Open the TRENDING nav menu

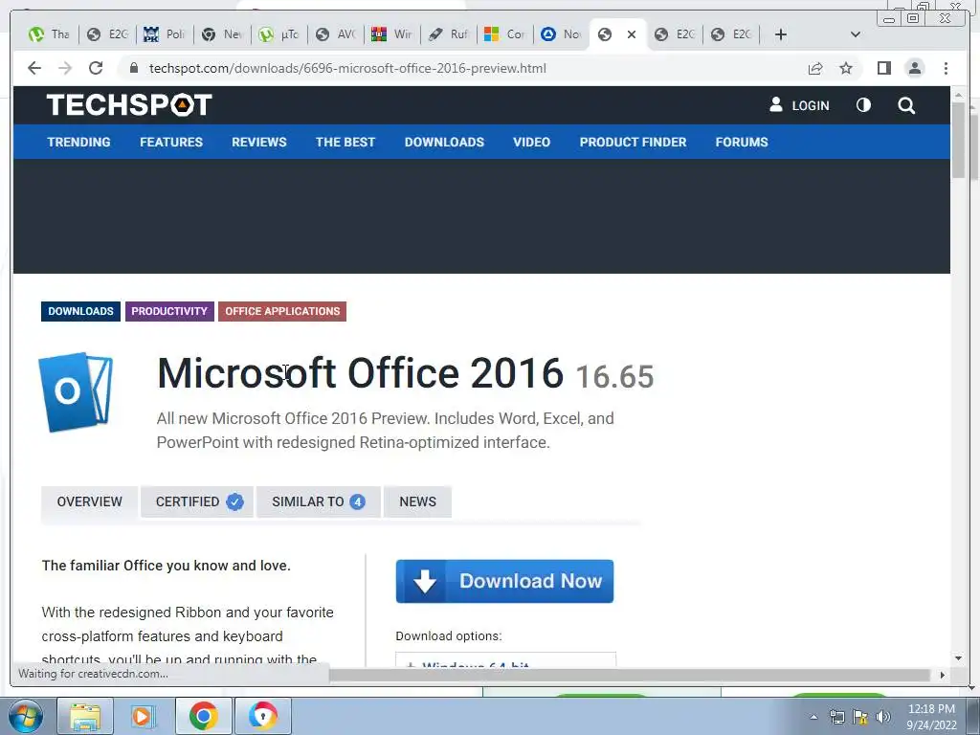(78, 142)
